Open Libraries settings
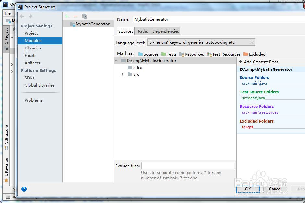Image resolution: width=305 pixels, height=203 pixels. pos(33,48)
